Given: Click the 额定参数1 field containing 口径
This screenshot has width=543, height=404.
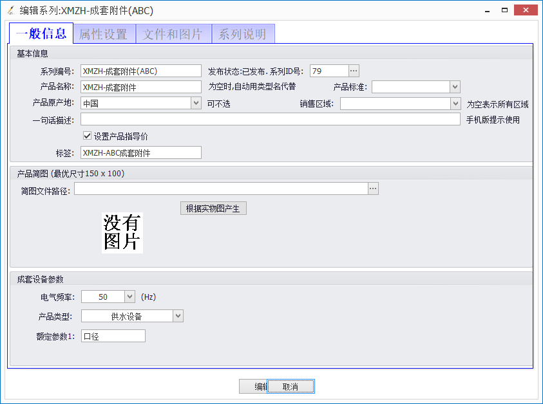Looking at the screenshot, I should 113,336.
